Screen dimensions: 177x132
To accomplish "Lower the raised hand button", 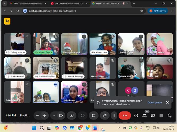I will point(105,115).
